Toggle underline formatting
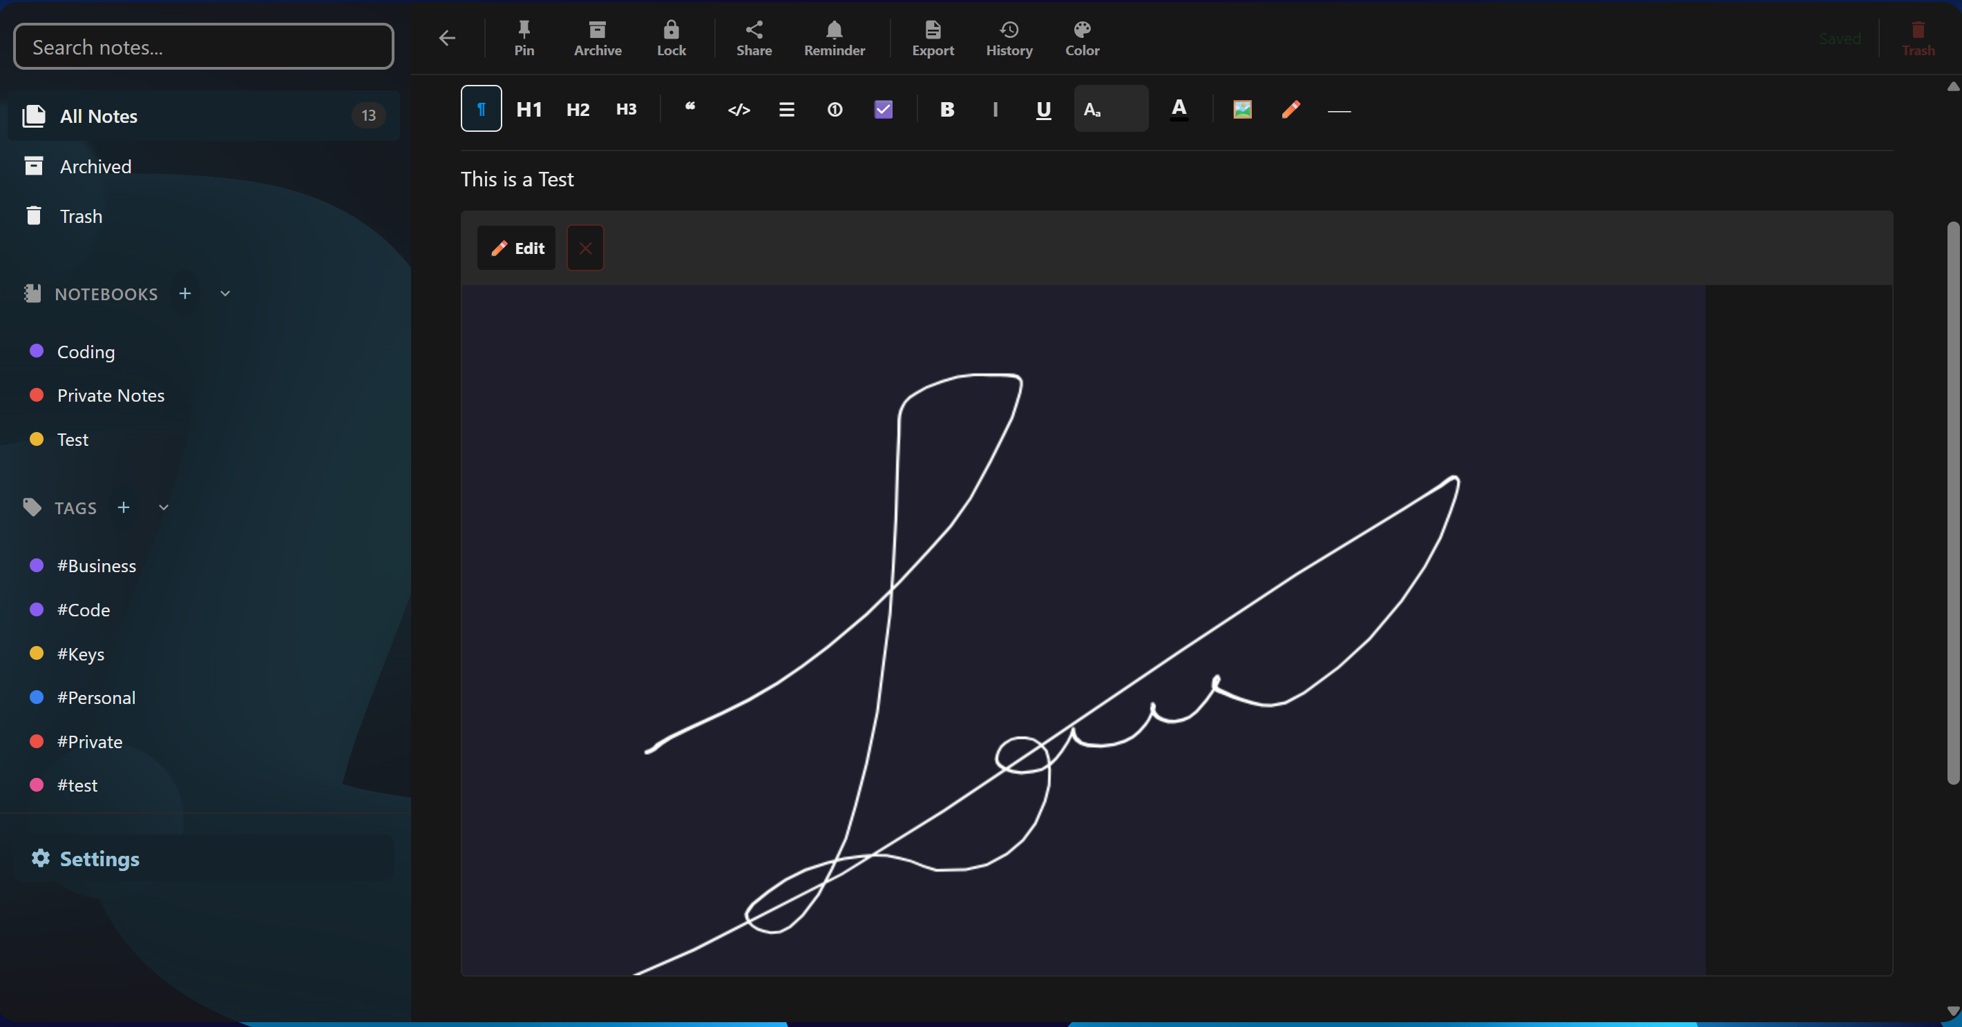 click(1043, 109)
